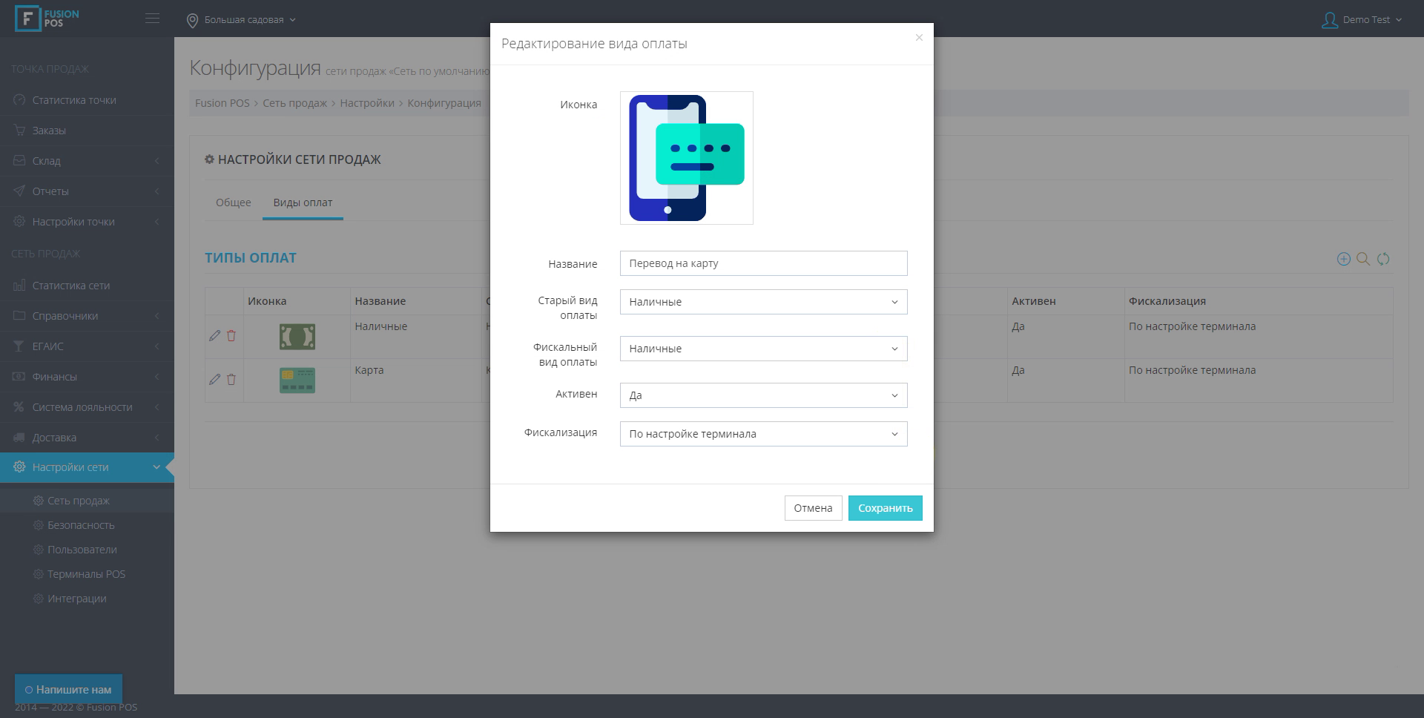Open the Фискальный вид оплаты dropdown
Screen dimensions: 1424x718
click(763, 349)
